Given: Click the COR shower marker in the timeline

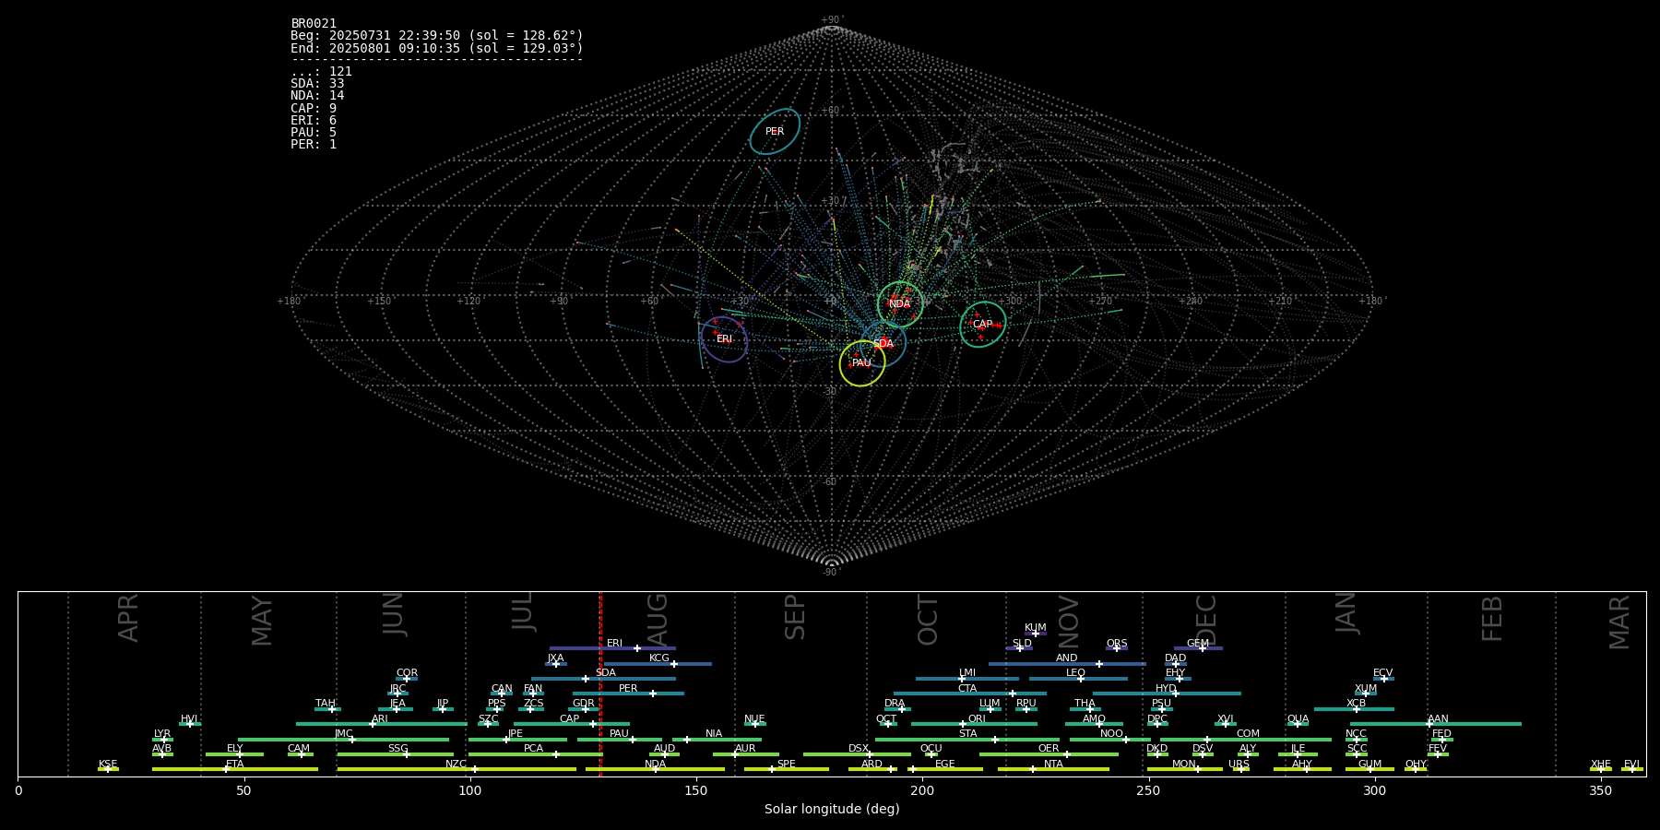Looking at the screenshot, I should click(x=407, y=679).
